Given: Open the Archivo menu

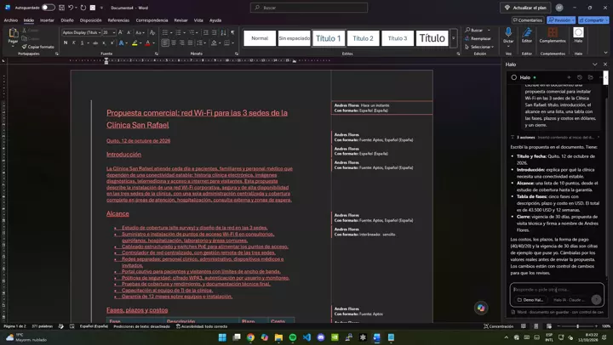Looking at the screenshot, I should pyautogui.click(x=10, y=20).
